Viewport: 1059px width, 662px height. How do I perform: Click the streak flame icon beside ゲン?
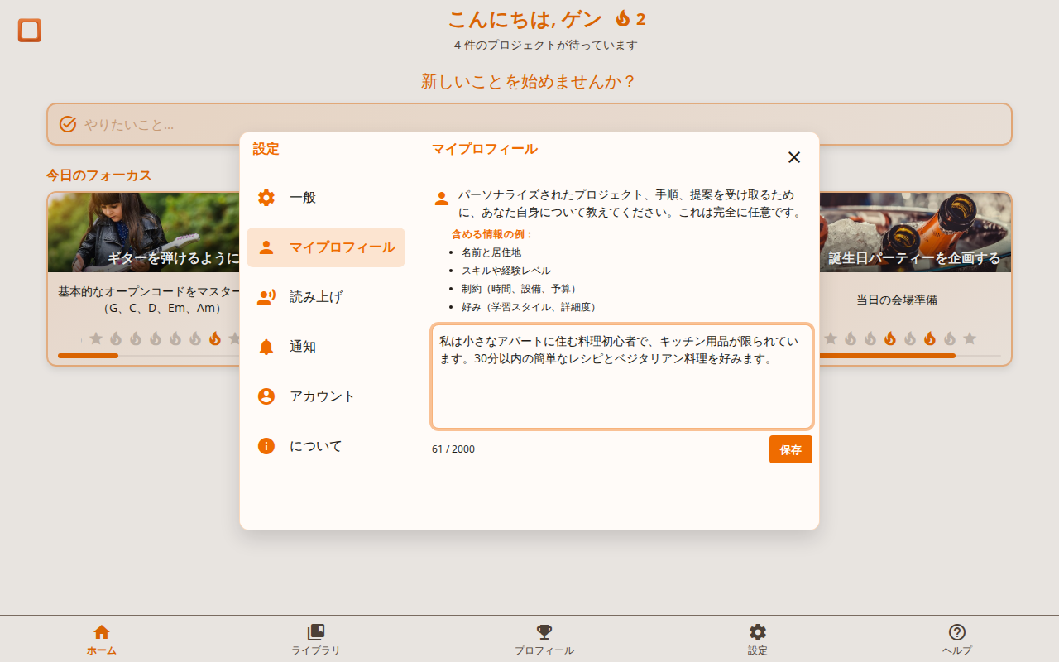click(x=623, y=18)
